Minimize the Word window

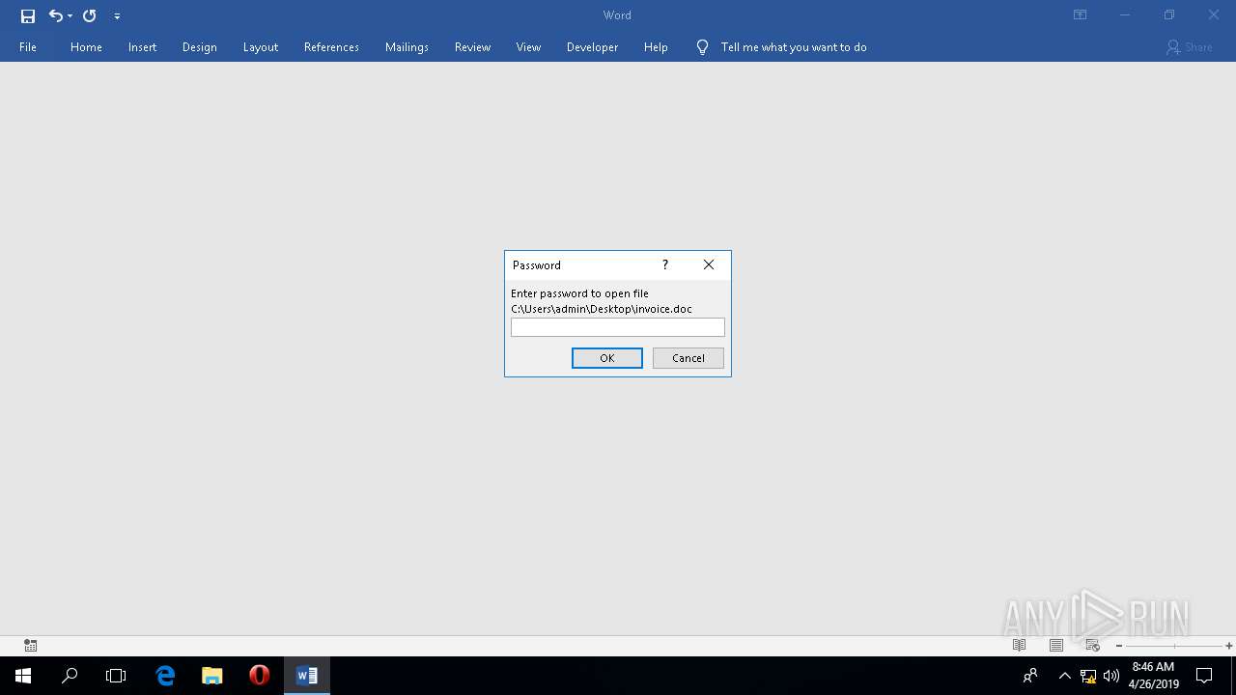1125,15
